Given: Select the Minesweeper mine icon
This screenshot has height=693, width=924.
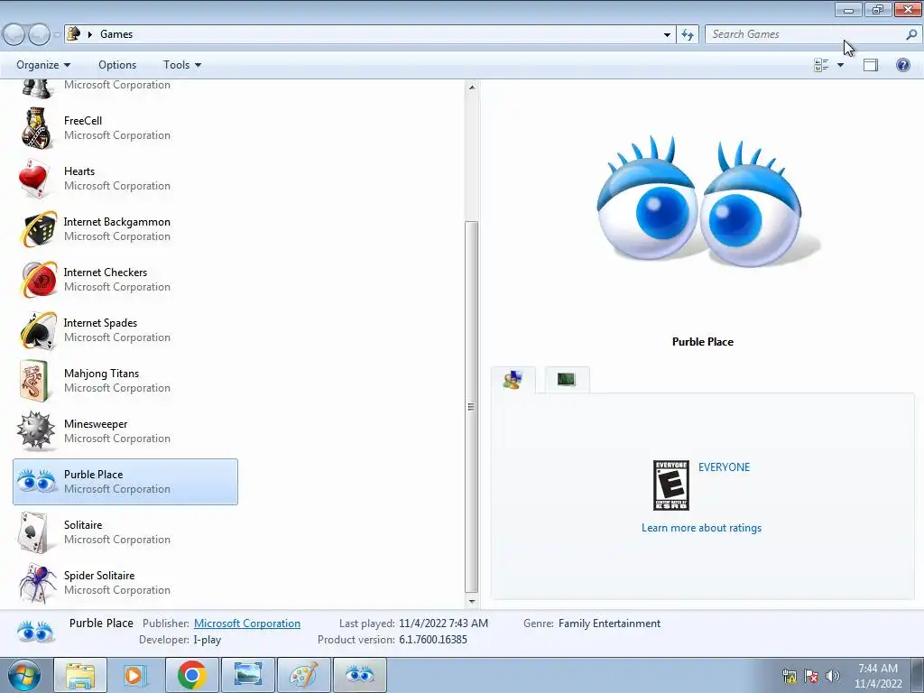Looking at the screenshot, I should [x=36, y=430].
